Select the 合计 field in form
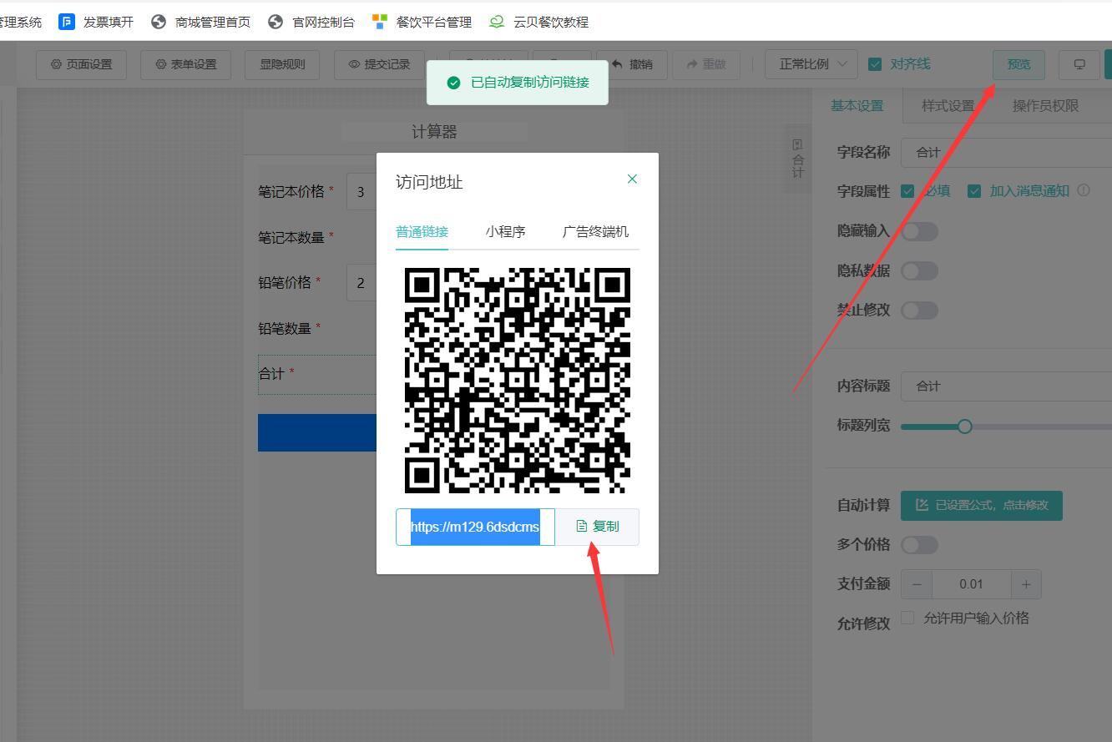Screen dimensions: 1112x742 (x=317, y=374)
